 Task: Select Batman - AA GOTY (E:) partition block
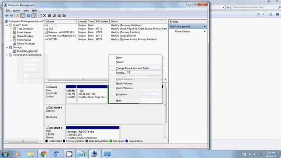[93, 133]
